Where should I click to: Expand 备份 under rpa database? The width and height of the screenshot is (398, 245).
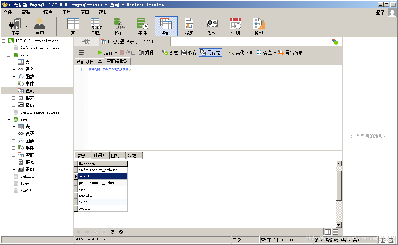[x=14, y=169]
